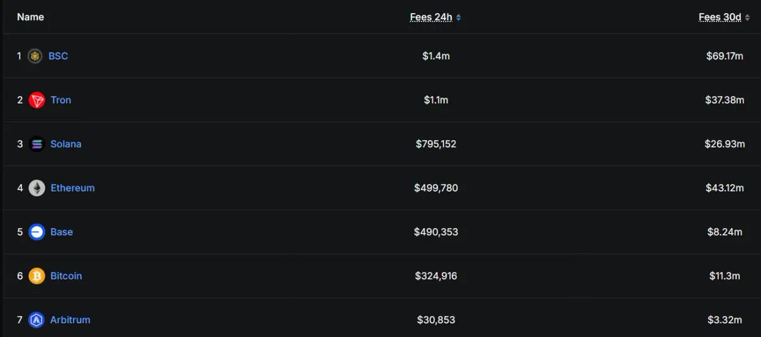Click the BSC chain logo icon
The width and height of the screenshot is (761, 337).
[35, 56]
